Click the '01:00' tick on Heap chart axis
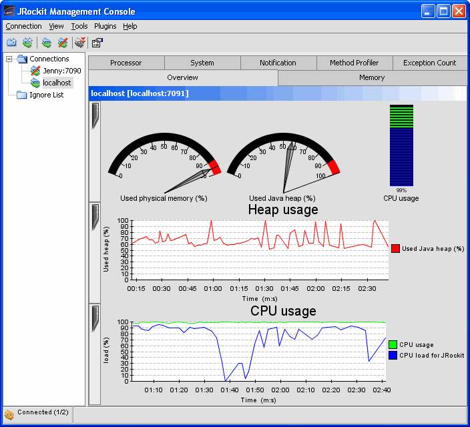Image resolution: width=470 pixels, height=427 pixels. click(x=213, y=289)
